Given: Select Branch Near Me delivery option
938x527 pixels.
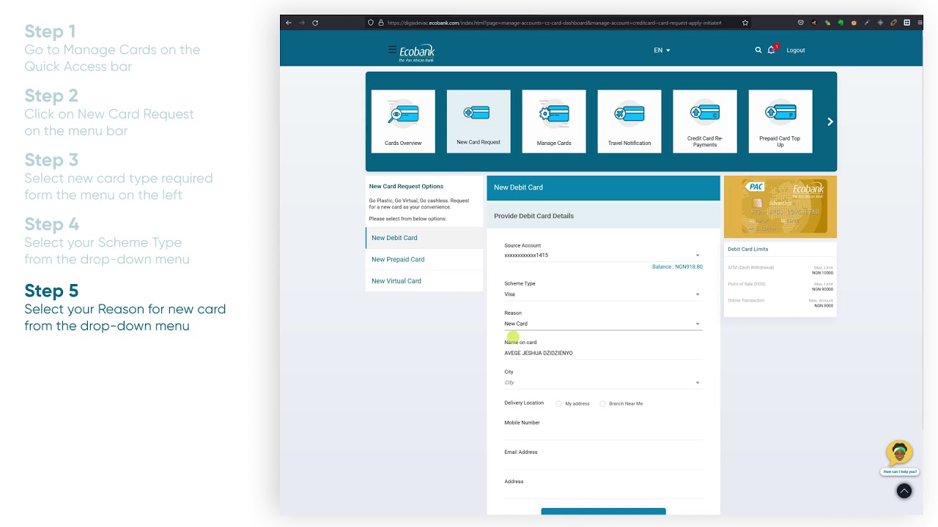Looking at the screenshot, I should pos(603,403).
